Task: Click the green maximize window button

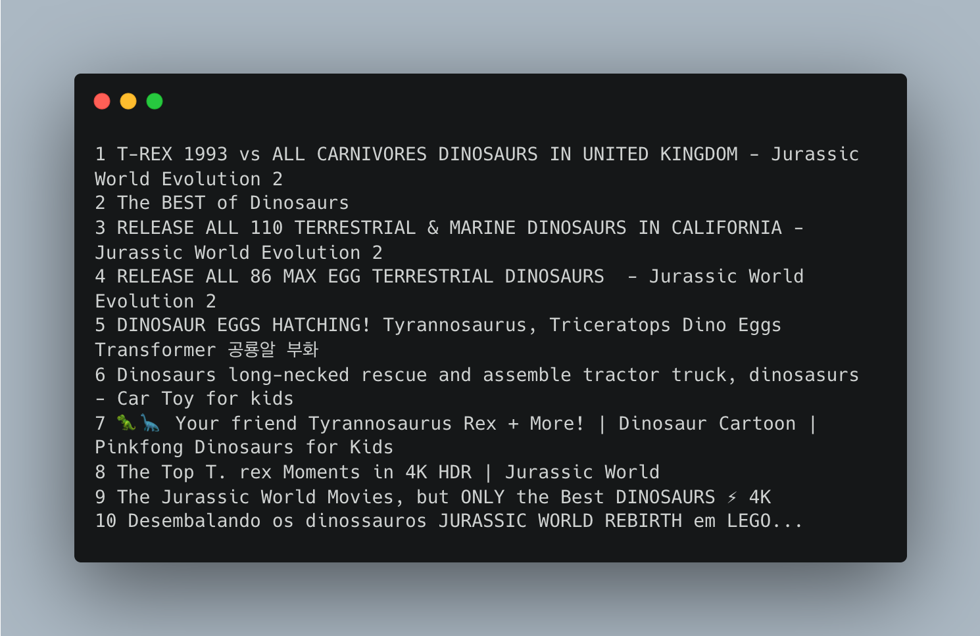Action: 155,101
